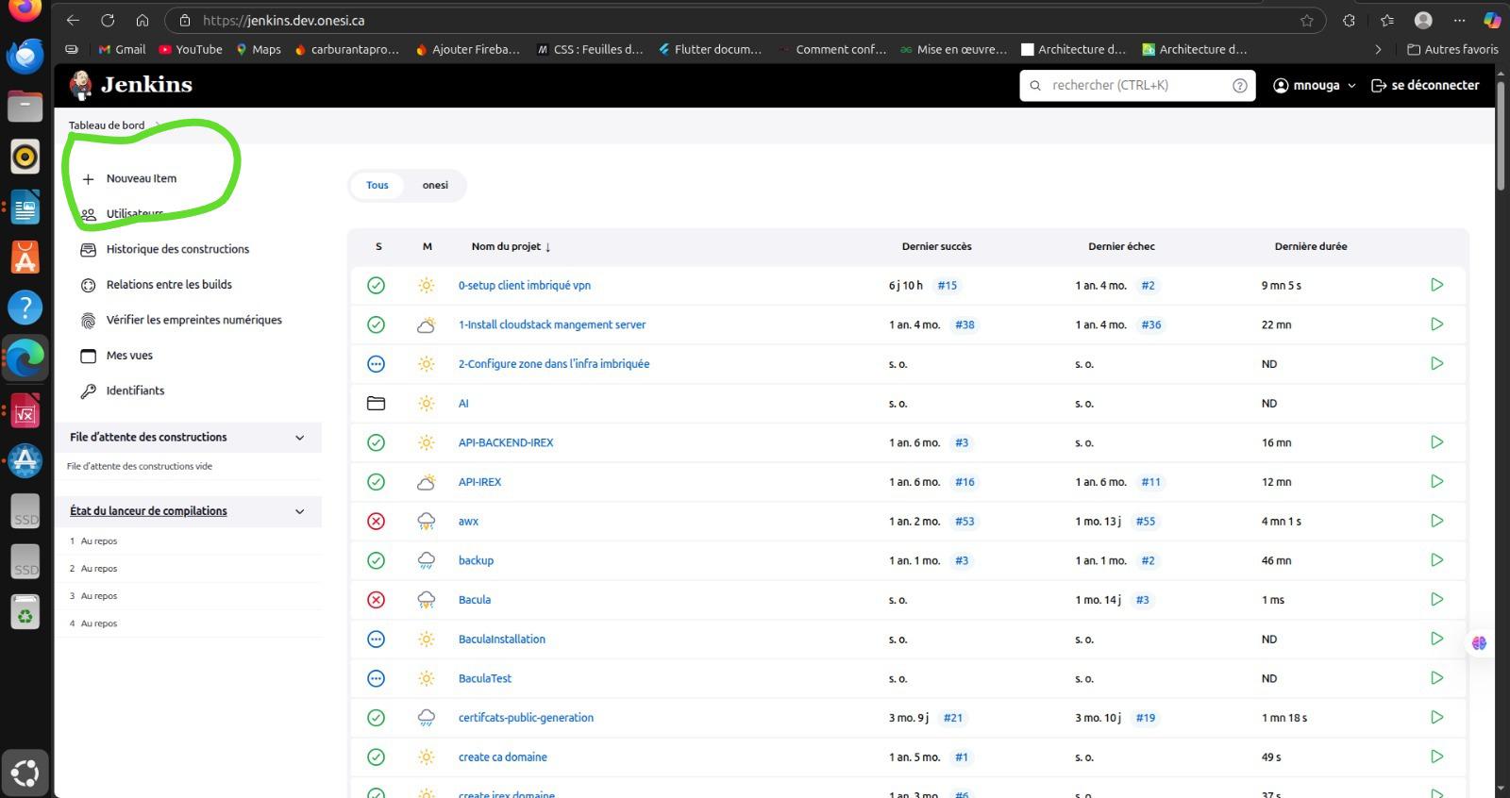Screen dimensions: 1510x798
Task: Open Autres favoris bookmarks folder
Action: [x=1452, y=49]
